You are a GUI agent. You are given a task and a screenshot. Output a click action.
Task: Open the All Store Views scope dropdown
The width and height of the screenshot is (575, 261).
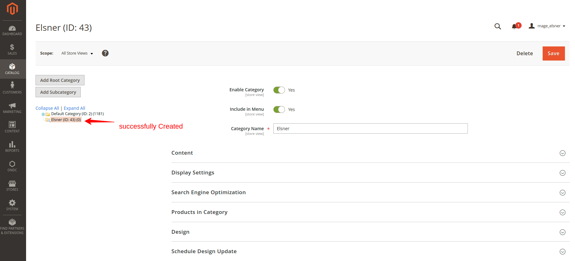pyautogui.click(x=77, y=53)
